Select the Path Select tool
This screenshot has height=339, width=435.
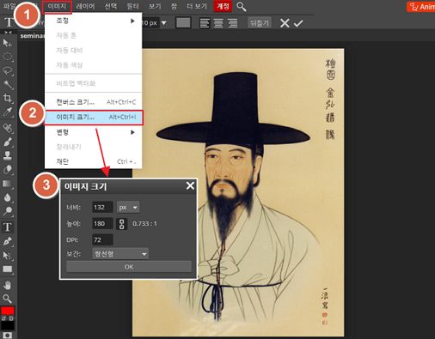click(x=7, y=255)
